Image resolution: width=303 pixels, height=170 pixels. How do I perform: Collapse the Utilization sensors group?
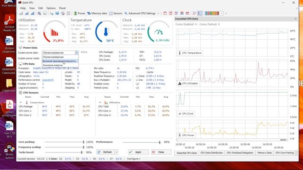[100, 102]
